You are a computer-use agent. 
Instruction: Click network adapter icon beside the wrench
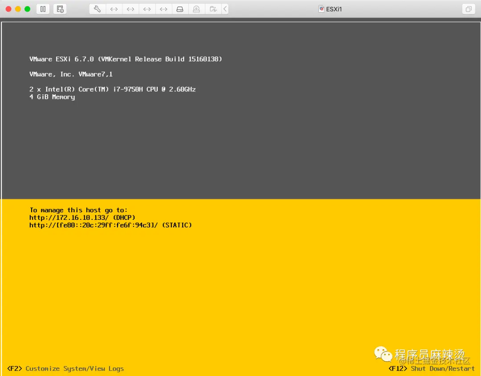[114, 9]
